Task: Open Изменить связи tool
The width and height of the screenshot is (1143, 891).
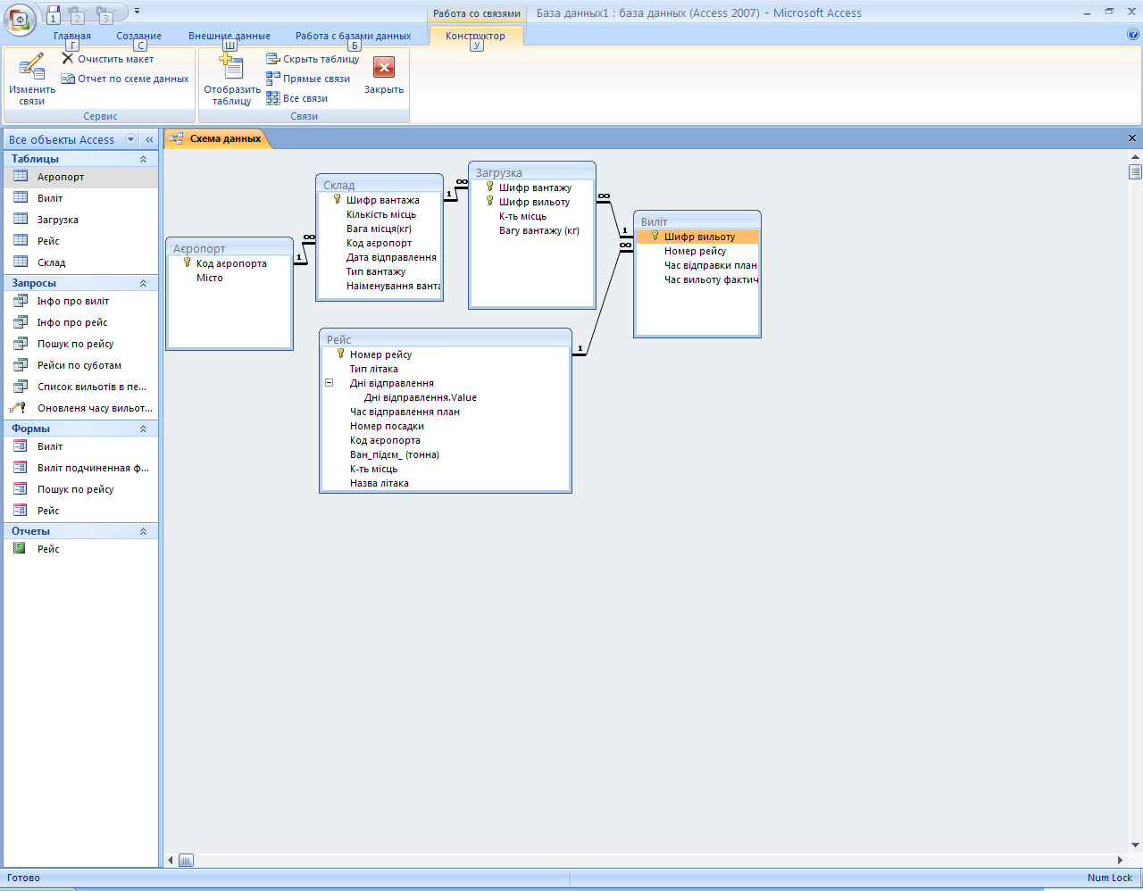Action: tap(32, 79)
